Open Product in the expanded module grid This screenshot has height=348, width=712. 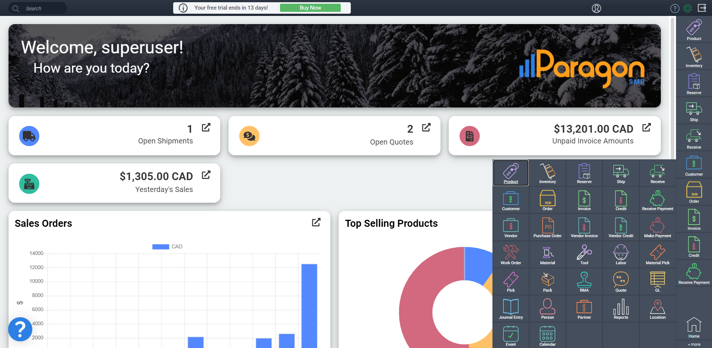[511, 173]
